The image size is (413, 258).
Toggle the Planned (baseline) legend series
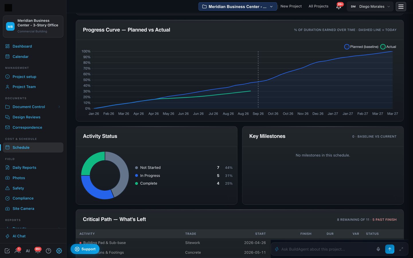pyautogui.click(x=361, y=47)
